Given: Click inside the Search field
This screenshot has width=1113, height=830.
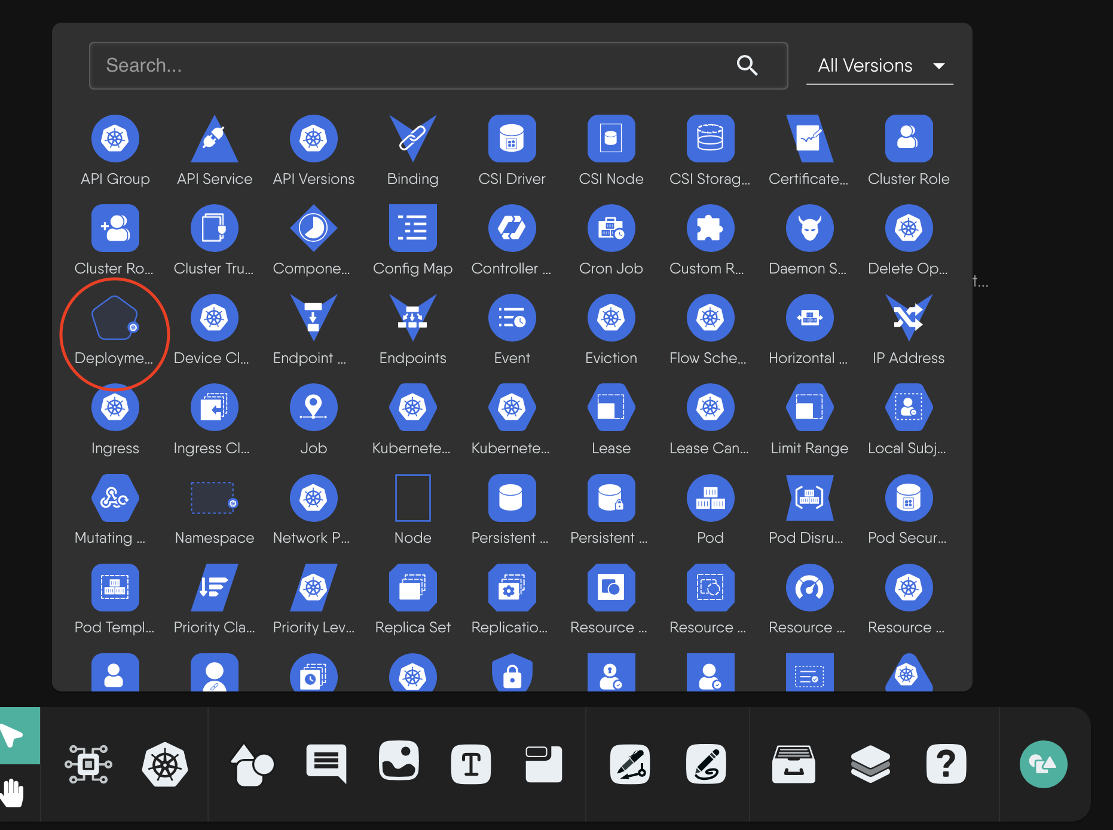Looking at the screenshot, I should [359, 66].
